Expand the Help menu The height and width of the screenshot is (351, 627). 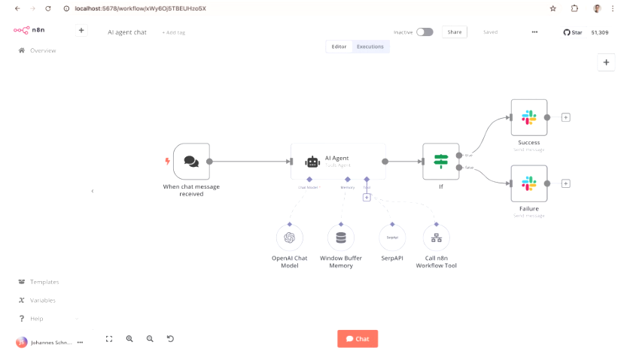[x=48, y=319]
